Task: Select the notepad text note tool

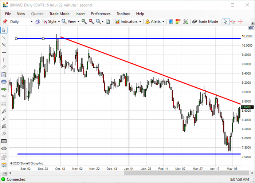Action: [4, 75]
